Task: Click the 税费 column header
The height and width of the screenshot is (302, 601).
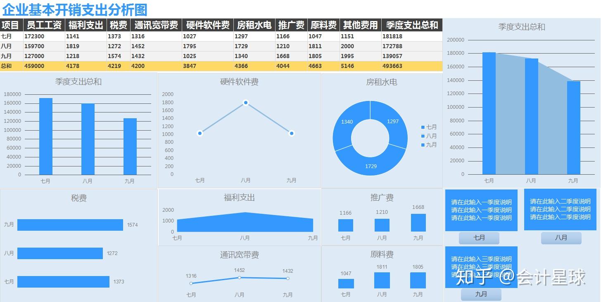Action: point(119,25)
